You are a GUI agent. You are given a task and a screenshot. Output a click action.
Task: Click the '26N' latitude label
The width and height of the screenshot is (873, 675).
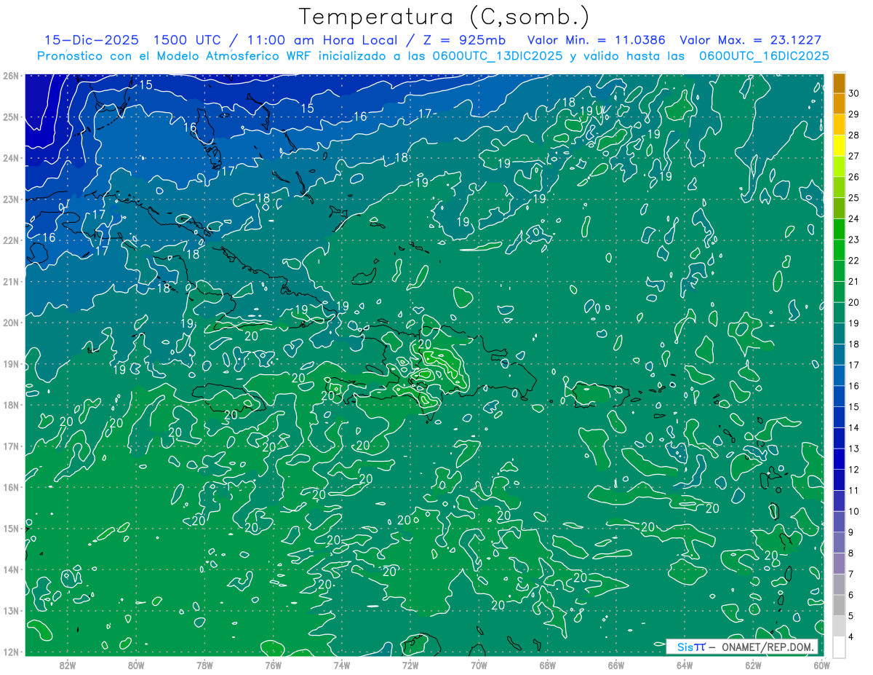click(10, 76)
